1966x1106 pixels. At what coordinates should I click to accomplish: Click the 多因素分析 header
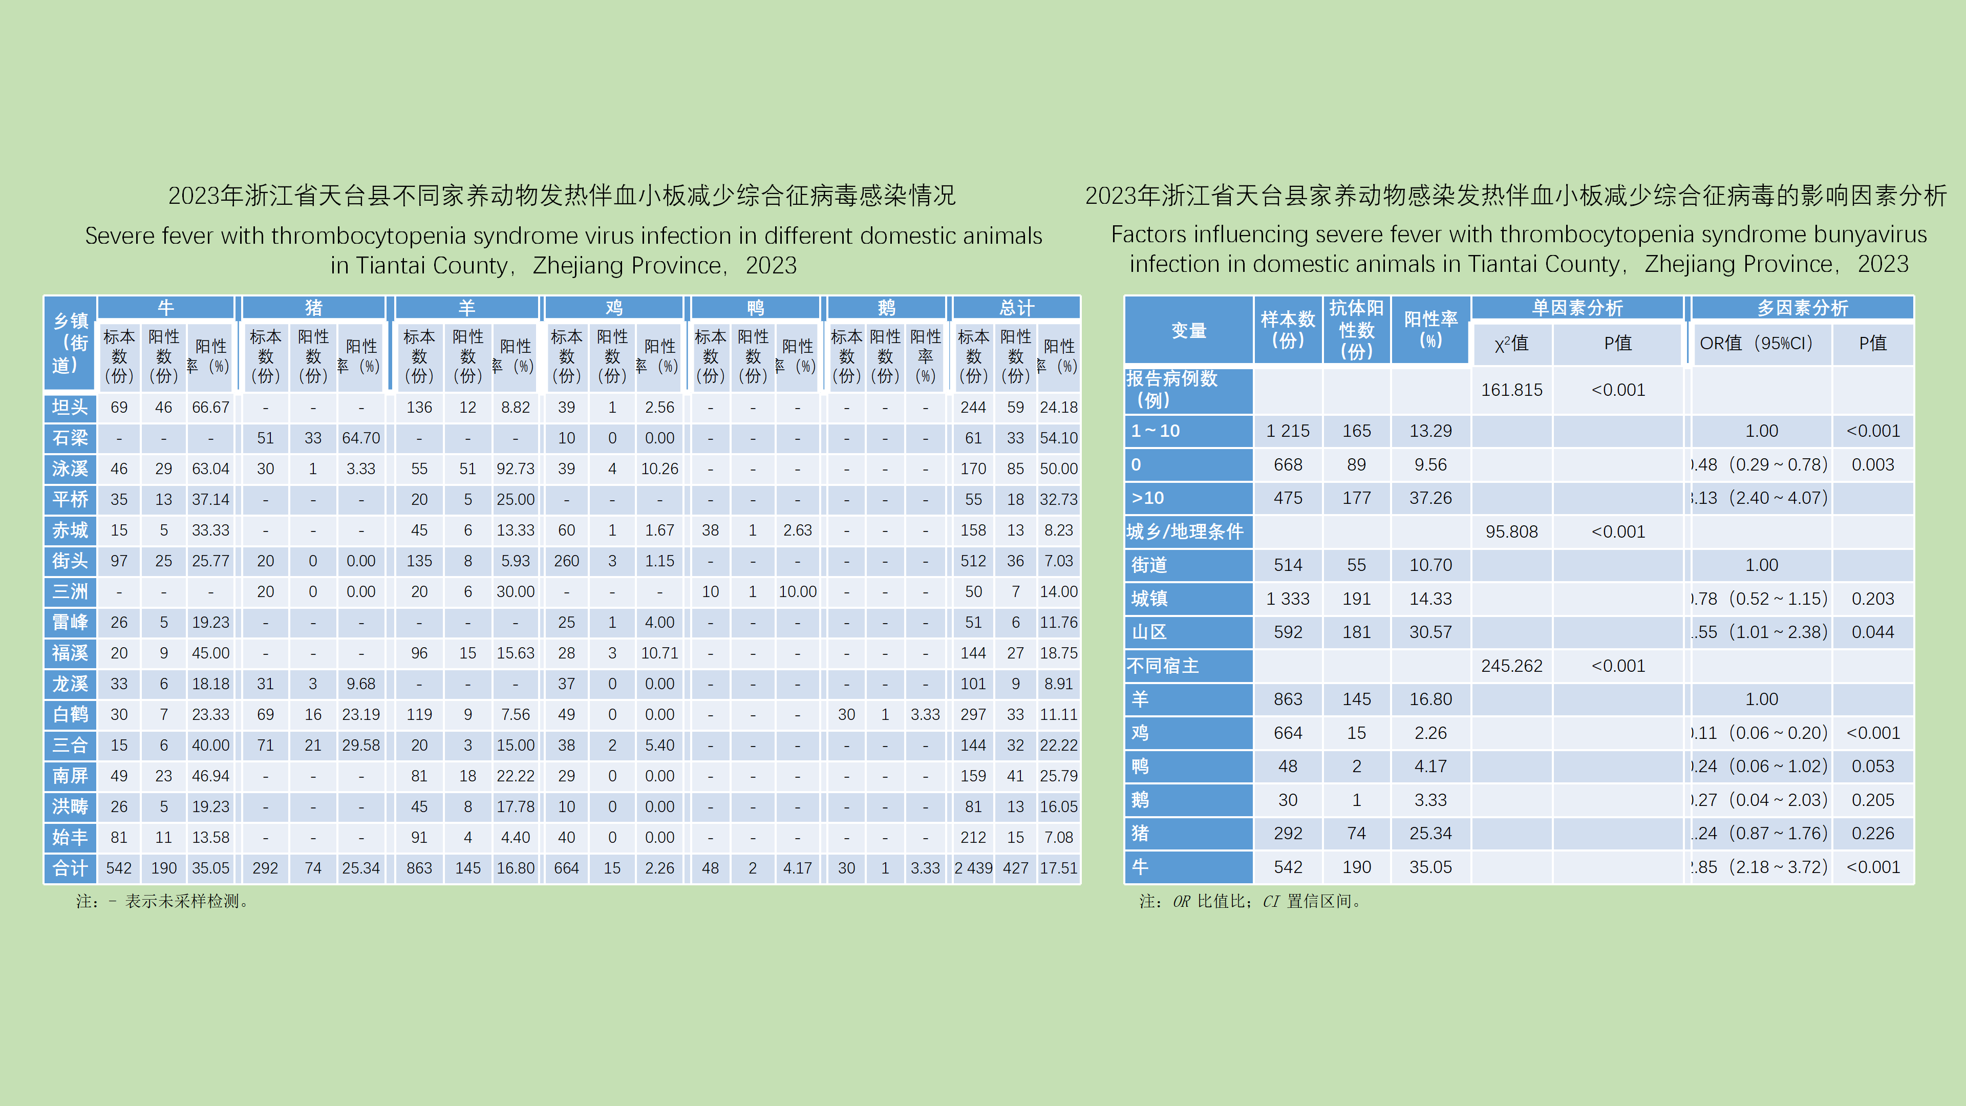[x=1802, y=308]
